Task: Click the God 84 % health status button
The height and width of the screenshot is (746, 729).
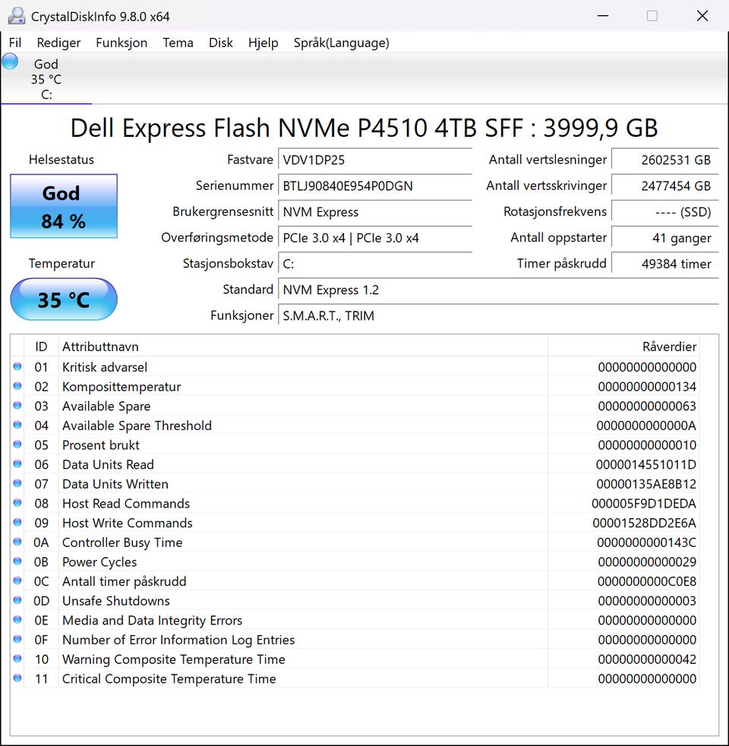Action: [x=64, y=206]
